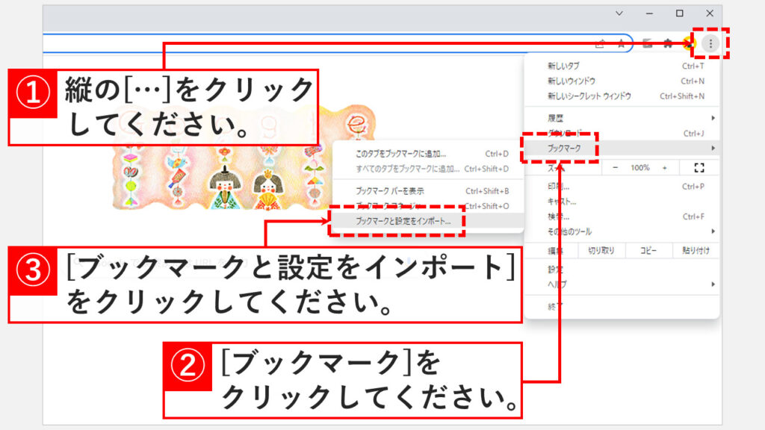Open the Ctrl+J downloads menu entry
This screenshot has width=765, height=430.
click(622, 133)
